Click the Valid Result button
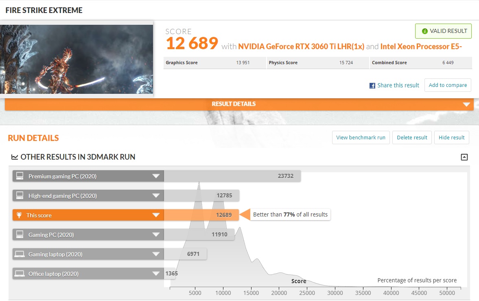This screenshot has height=301, width=479. click(443, 31)
